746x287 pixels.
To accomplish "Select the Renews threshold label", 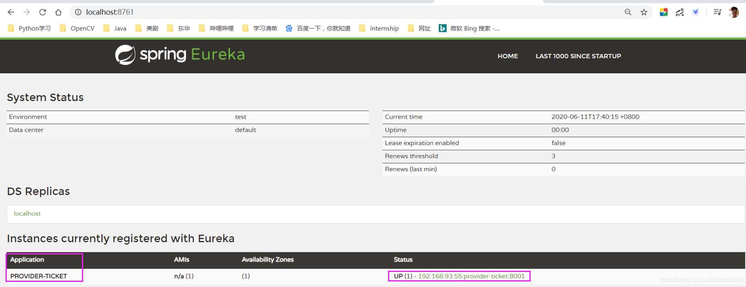I will [x=411, y=156].
